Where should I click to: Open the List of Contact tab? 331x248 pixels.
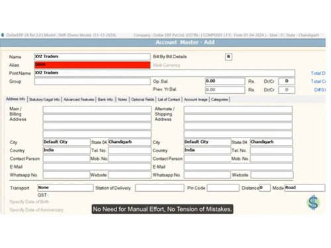click(169, 99)
